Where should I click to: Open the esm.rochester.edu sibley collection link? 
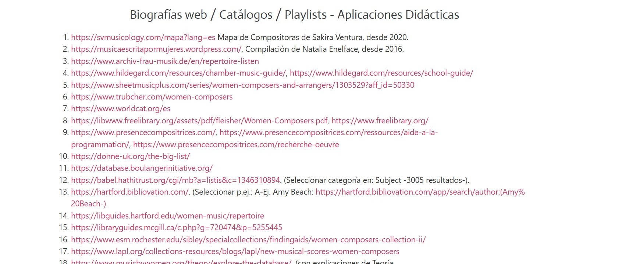248,240
